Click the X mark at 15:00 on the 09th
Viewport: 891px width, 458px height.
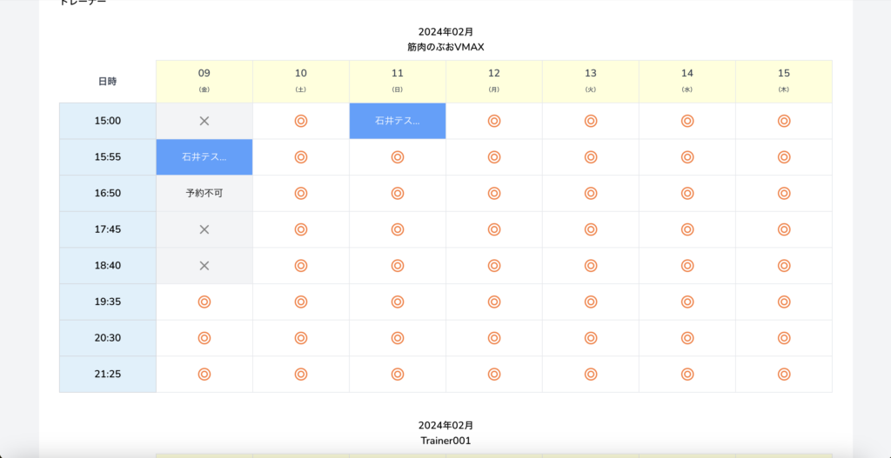tap(204, 121)
